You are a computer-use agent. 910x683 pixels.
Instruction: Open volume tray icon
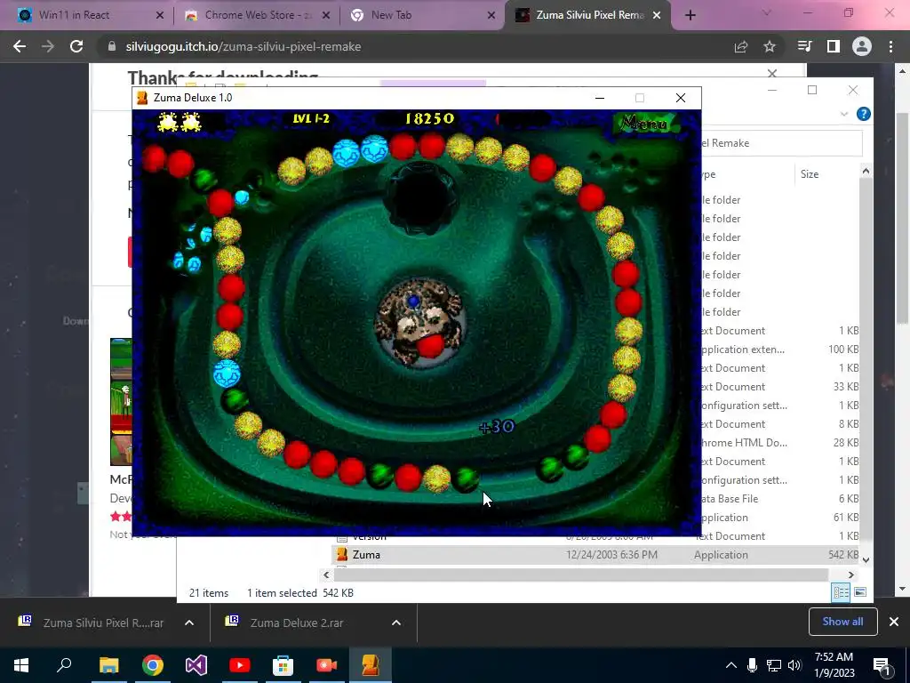tap(794, 665)
